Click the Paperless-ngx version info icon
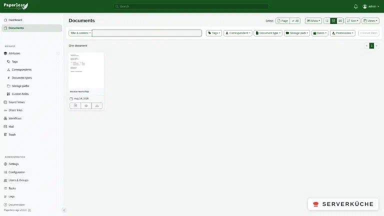 [29, 210]
